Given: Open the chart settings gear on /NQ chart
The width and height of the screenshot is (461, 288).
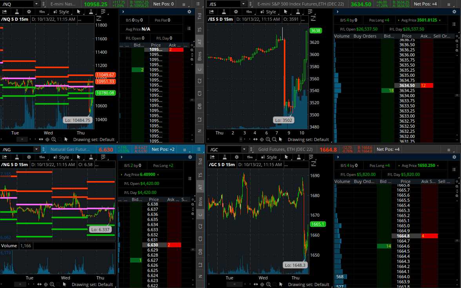Looking at the screenshot, I should 28,11.
